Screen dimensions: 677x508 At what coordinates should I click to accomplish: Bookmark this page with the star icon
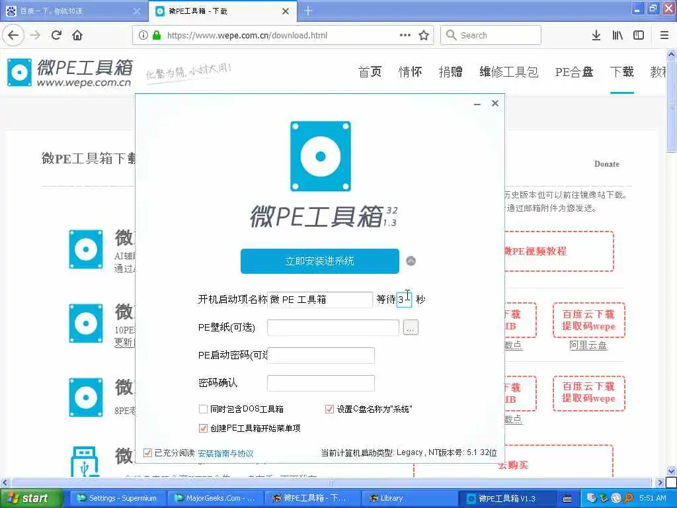(x=424, y=35)
